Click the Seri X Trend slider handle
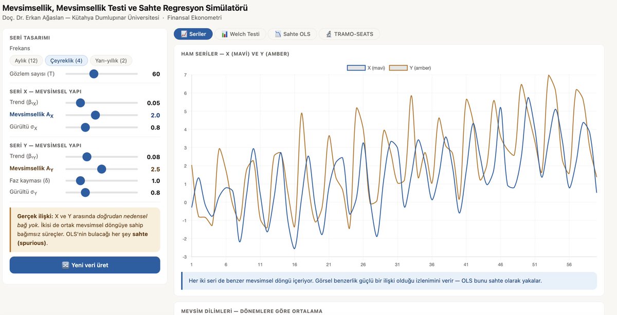 coord(80,103)
